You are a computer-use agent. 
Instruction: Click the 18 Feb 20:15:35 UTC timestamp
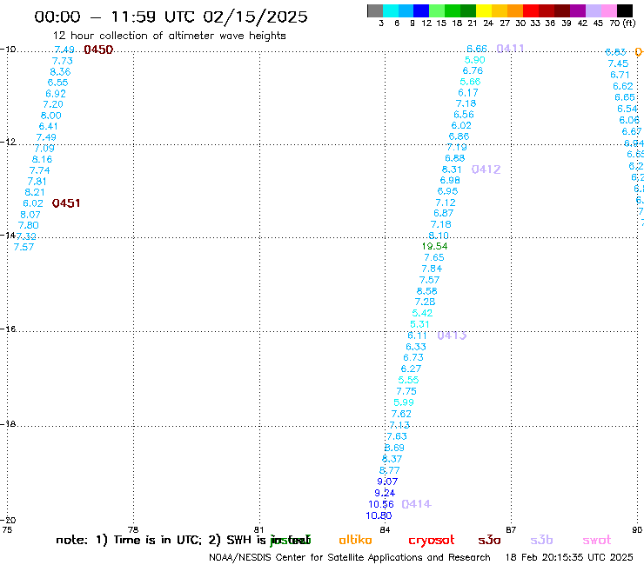point(569,557)
